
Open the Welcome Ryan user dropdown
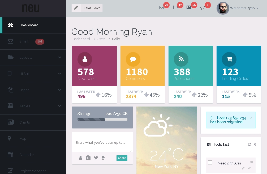pyautogui.click(x=244, y=8)
